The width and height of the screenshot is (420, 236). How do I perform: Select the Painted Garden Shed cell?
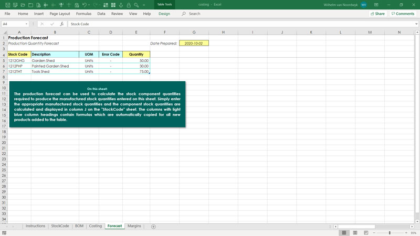[x=55, y=66]
